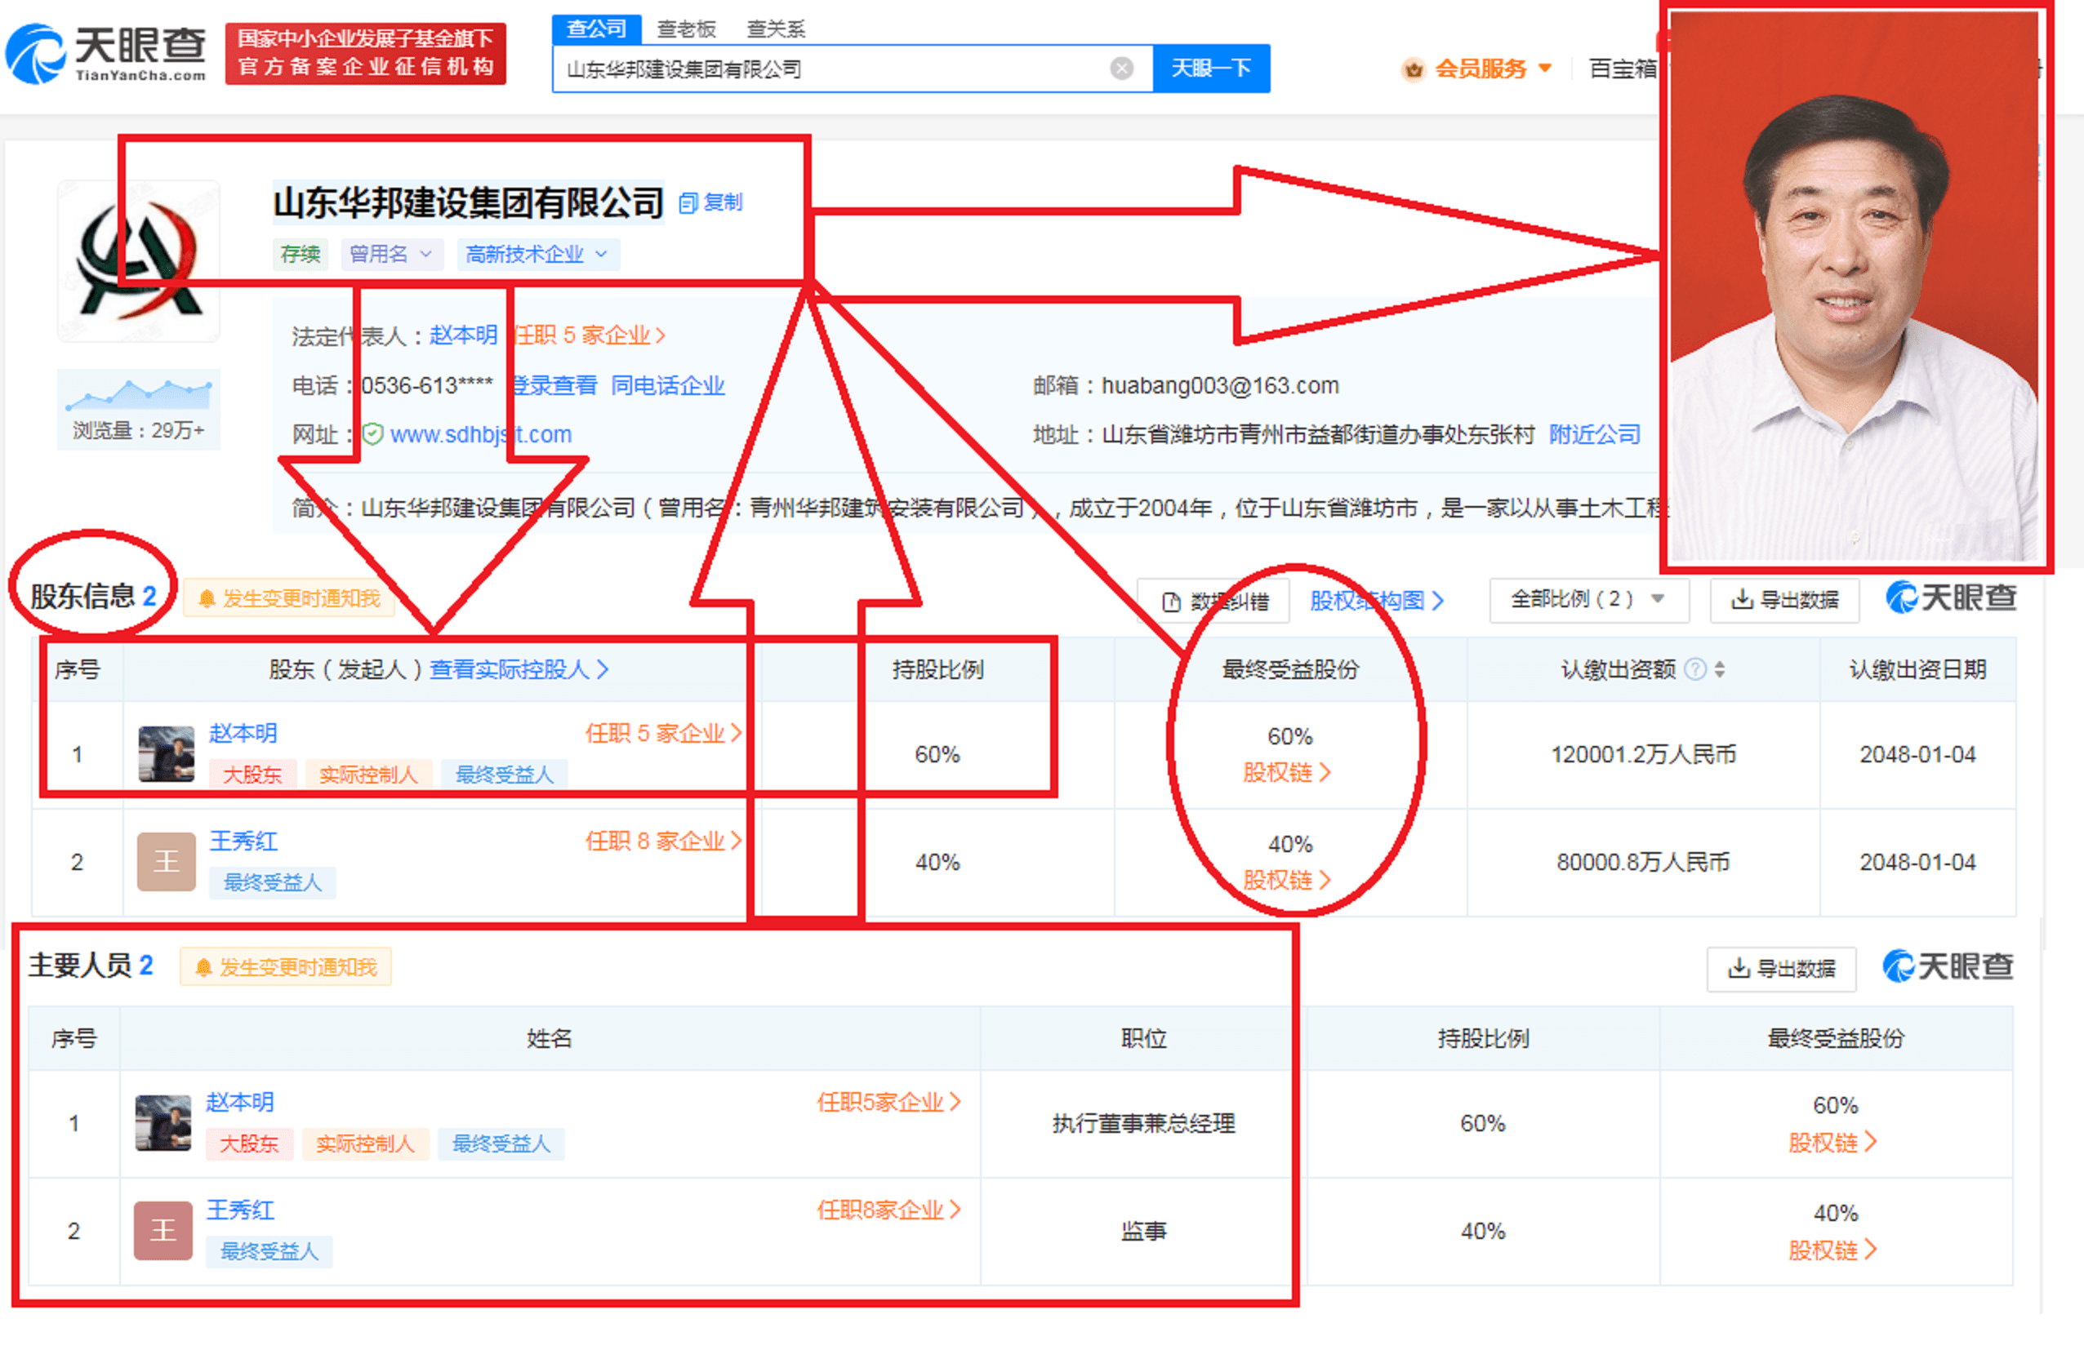Click the page views trend chart

(x=138, y=396)
